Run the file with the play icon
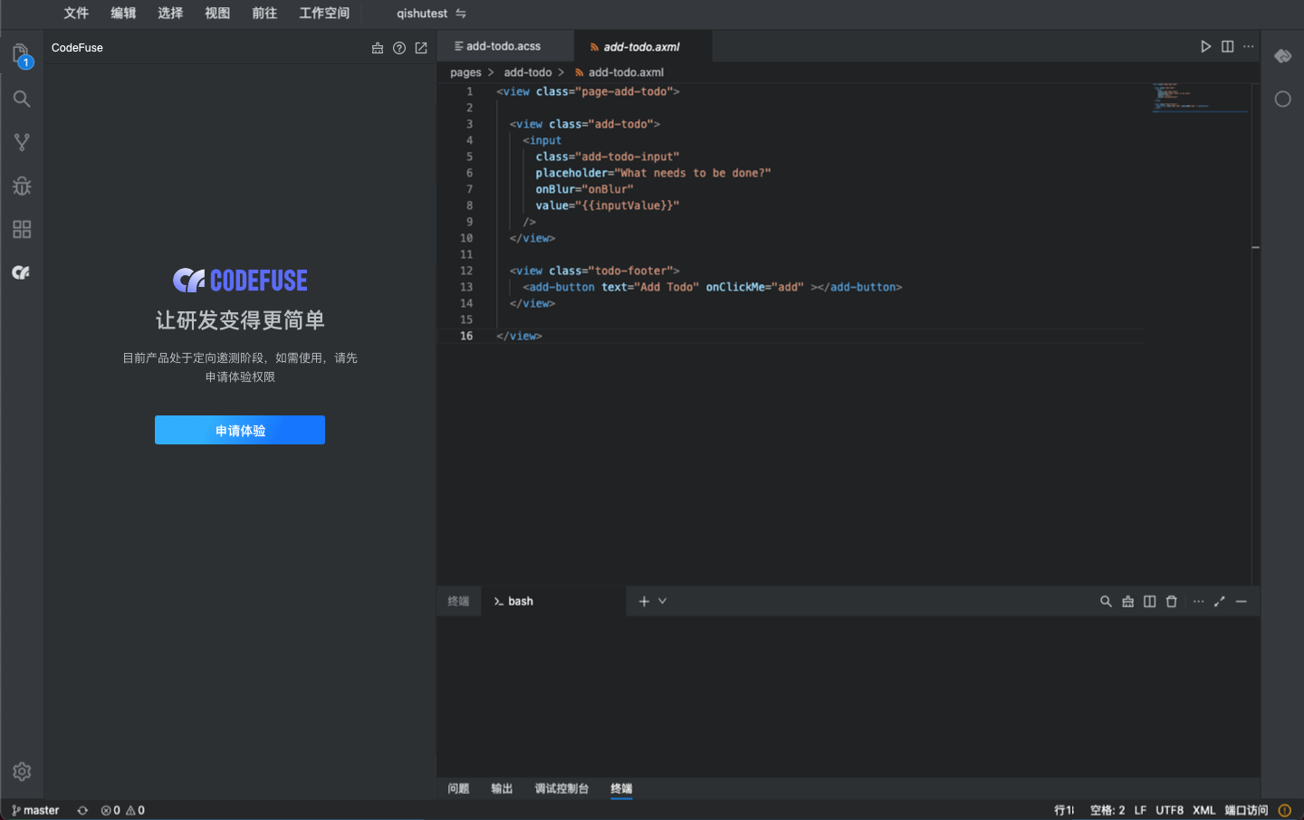Viewport: 1304px width, 820px height. pyautogui.click(x=1205, y=46)
